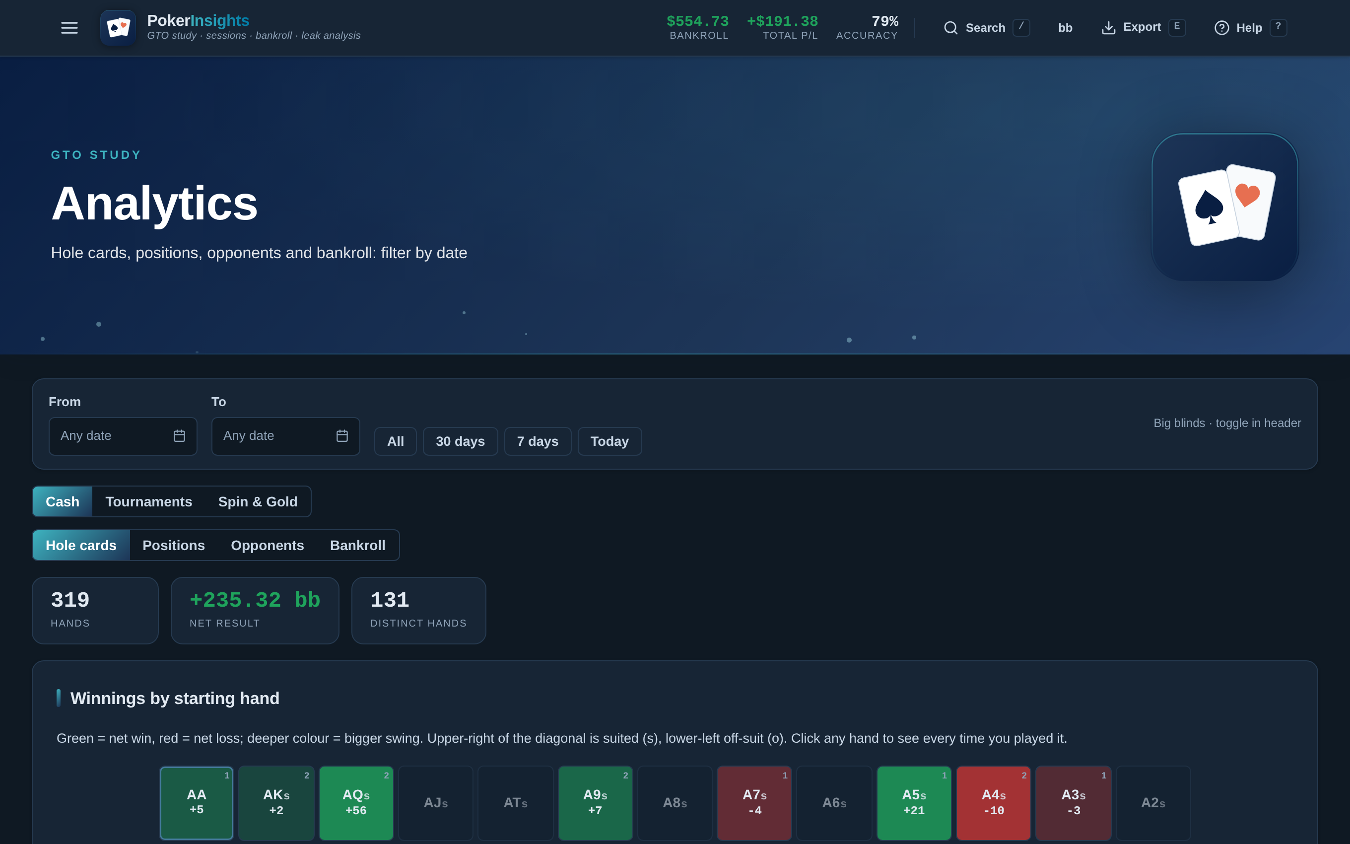The image size is (1350, 844).
Task: Select the A7s -4 hand cell
Action: click(x=754, y=803)
